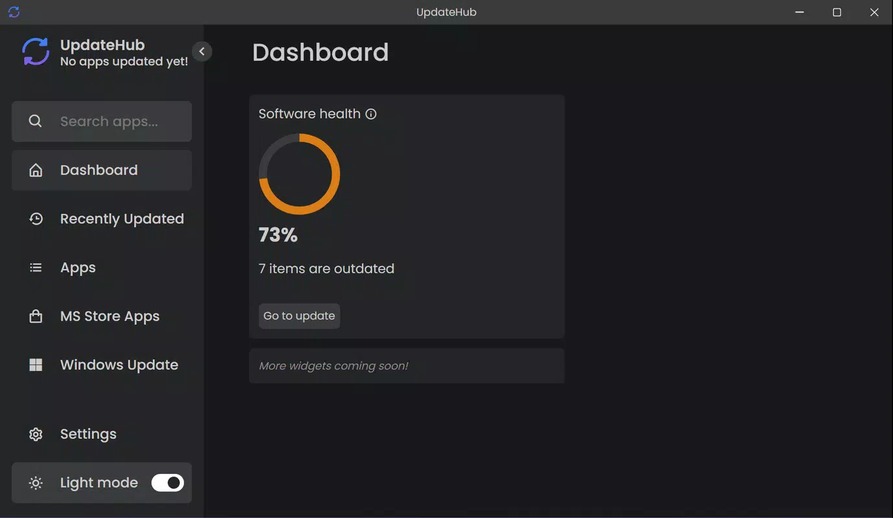Screen dimensions: 893x518
Task: Close the UpdateHub window
Action: 874,12
